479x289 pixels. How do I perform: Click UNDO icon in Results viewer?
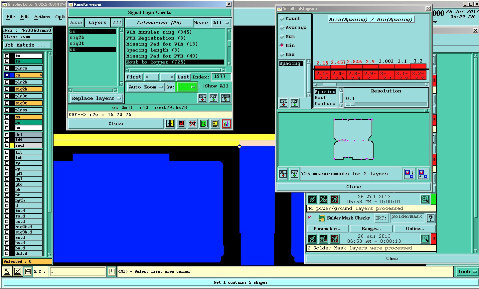point(226,98)
